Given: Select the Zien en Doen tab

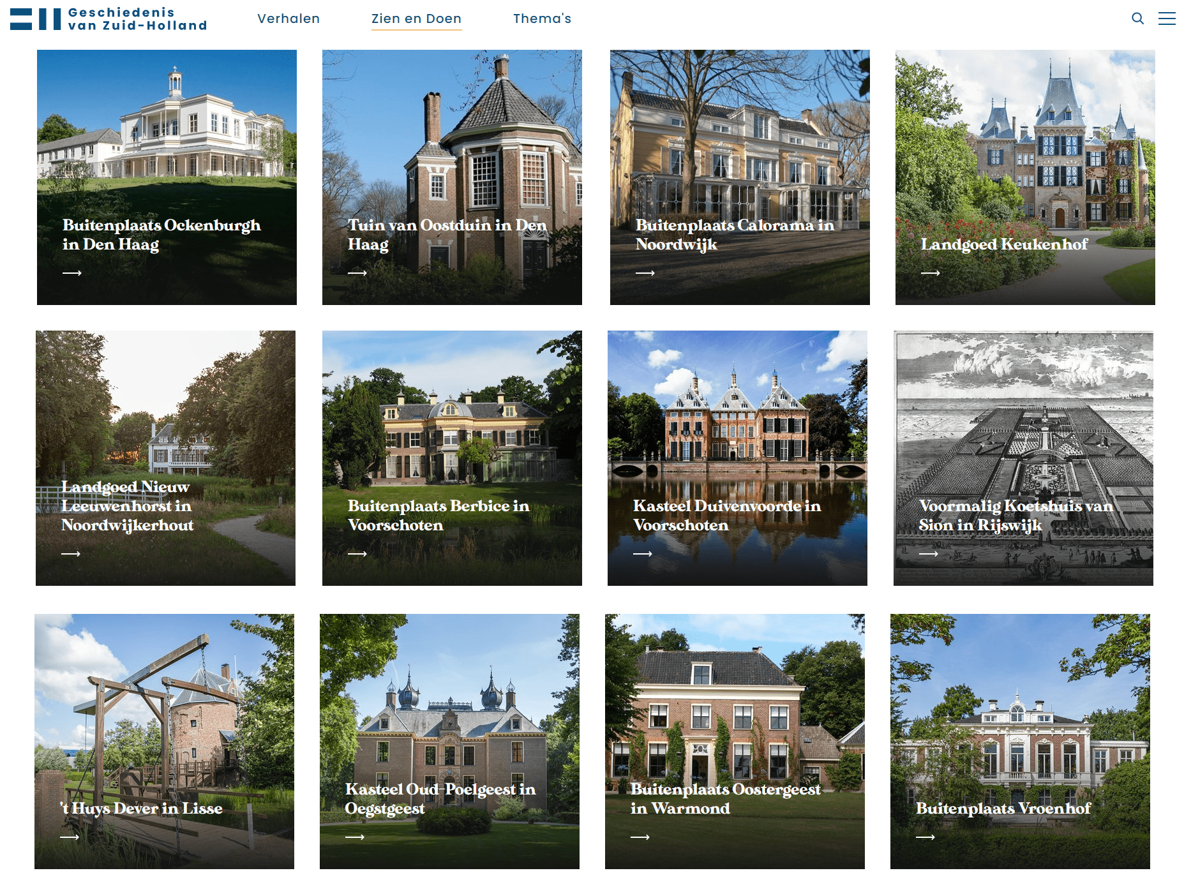Looking at the screenshot, I should pos(416,19).
